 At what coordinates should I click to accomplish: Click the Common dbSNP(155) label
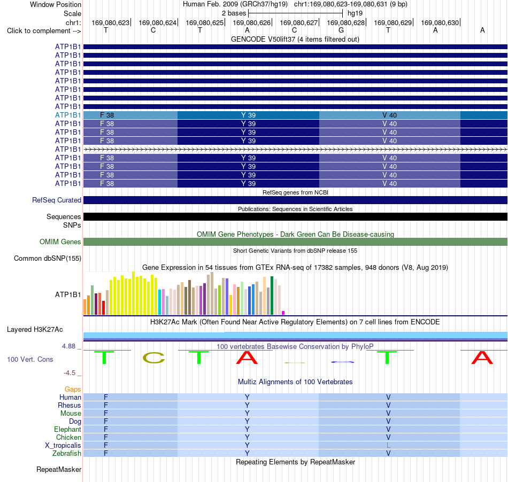click(48, 258)
